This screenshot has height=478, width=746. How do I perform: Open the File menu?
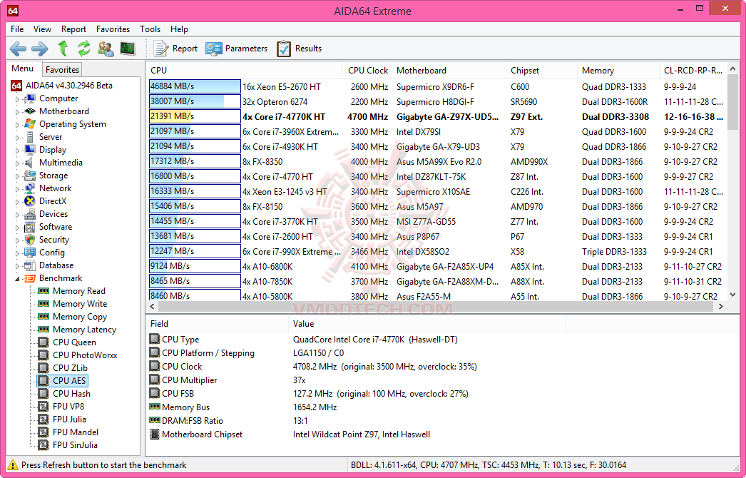pyautogui.click(x=17, y=29)
